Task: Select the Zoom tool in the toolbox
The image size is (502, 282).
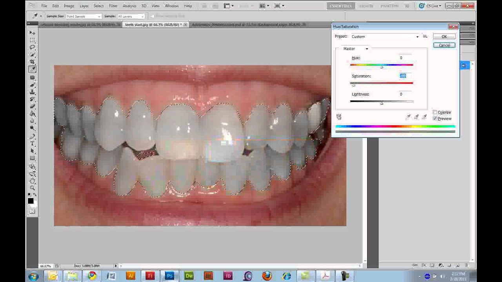Action: point(32,188)
